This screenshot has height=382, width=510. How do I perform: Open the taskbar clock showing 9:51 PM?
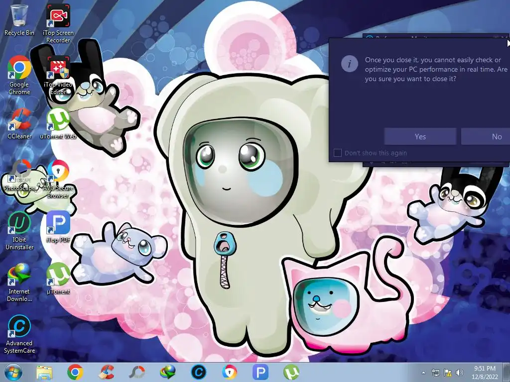click(x=485, y=373)
